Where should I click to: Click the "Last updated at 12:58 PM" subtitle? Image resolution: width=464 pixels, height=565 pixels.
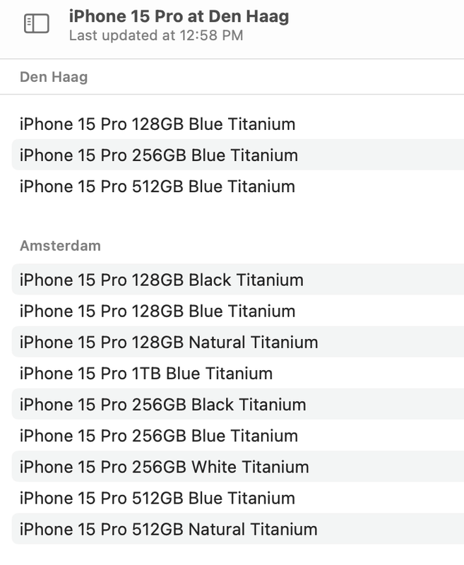[x=156, y=35]
